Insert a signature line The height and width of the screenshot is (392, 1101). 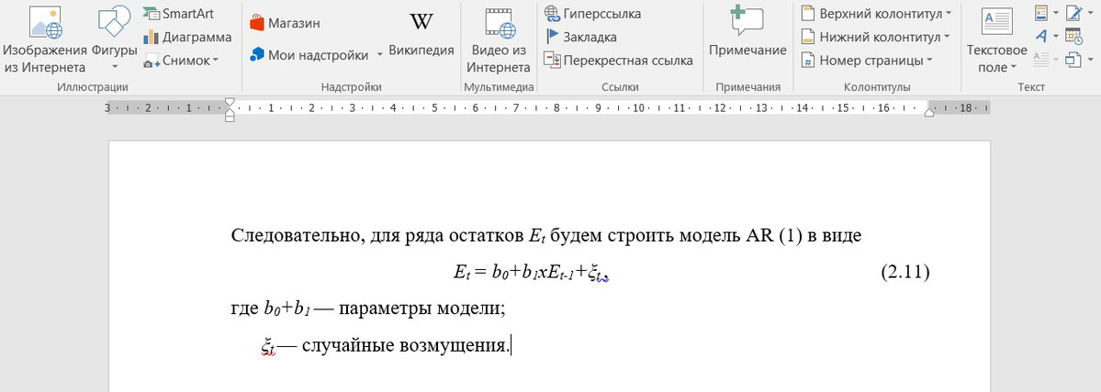pos(1073,13)
